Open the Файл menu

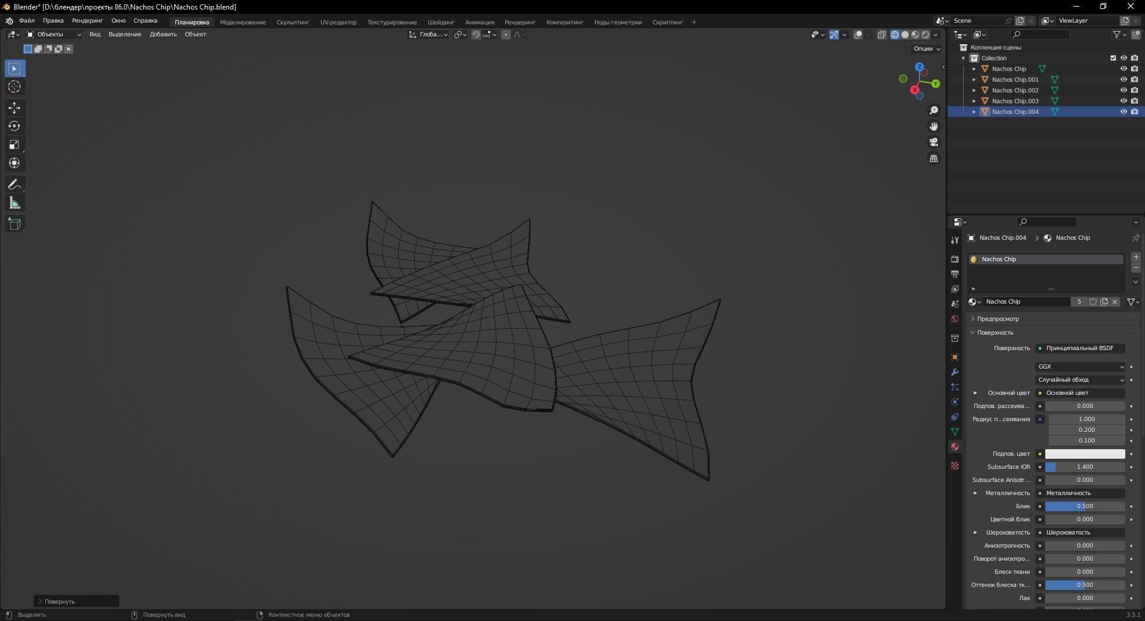[x=27, y=21]
